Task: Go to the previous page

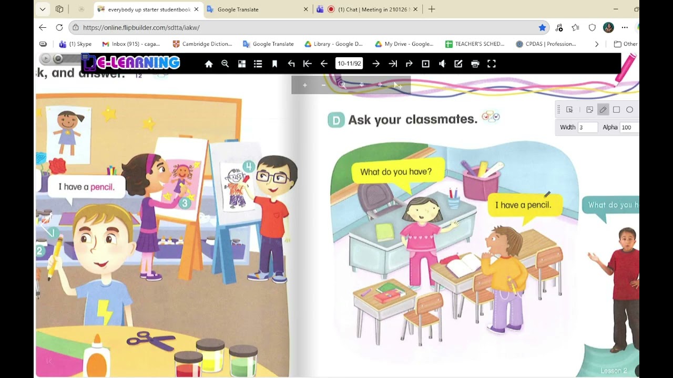Action: [324, 64]
